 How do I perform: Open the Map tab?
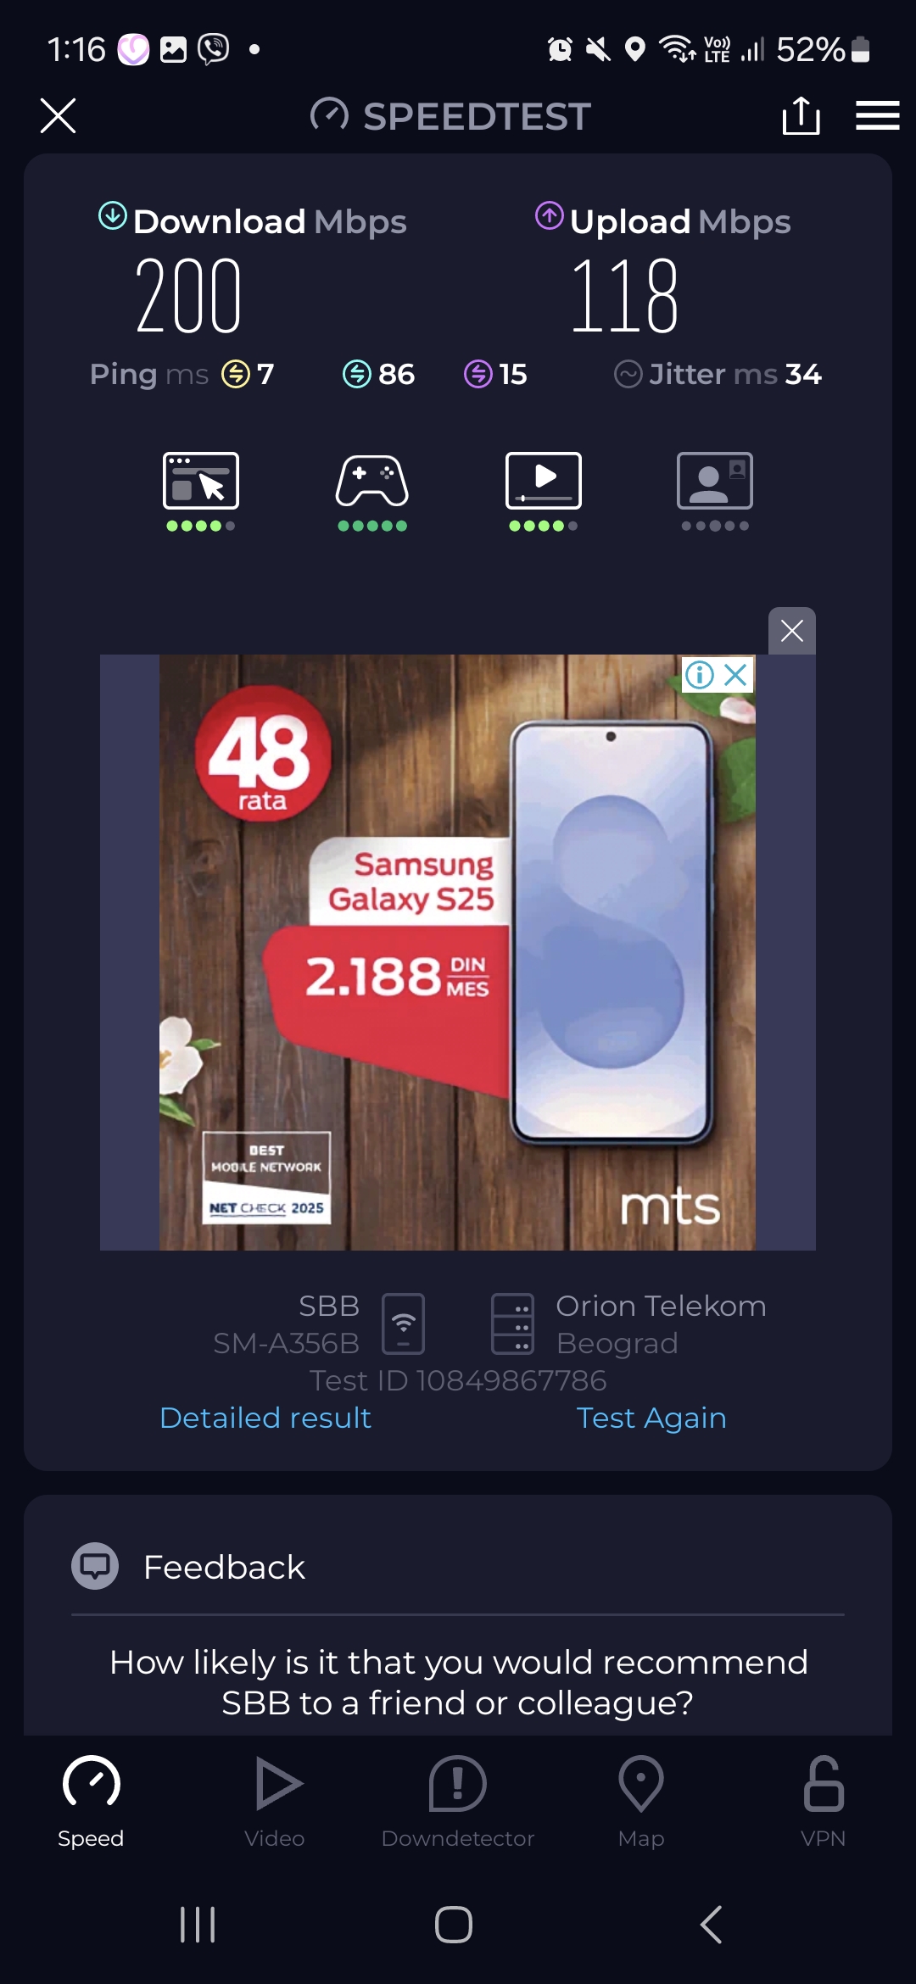pos(641,1802)
